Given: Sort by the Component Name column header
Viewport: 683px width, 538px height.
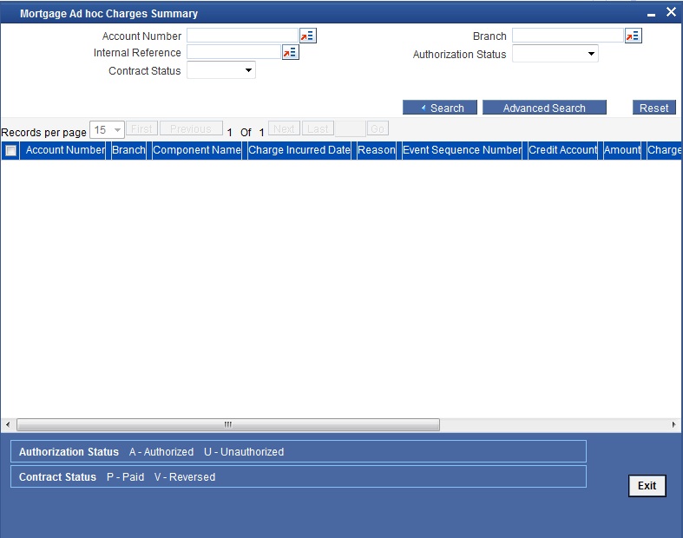Looking at the screenshot, I should point(197,150).
